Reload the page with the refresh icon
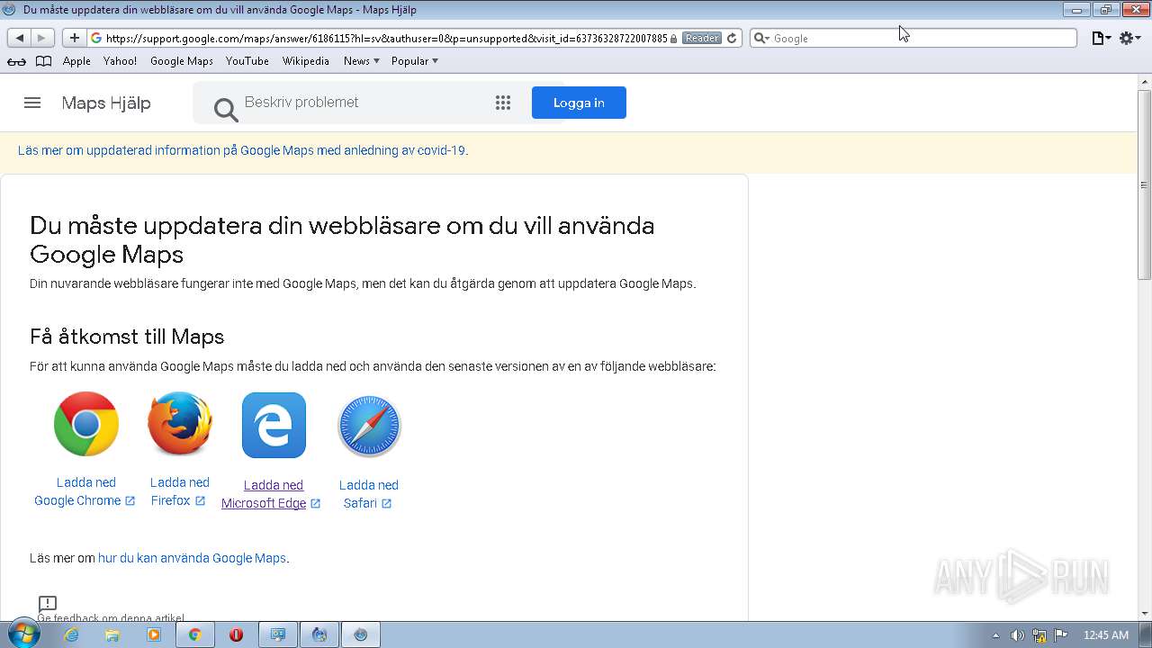Screen dimensions: 1152x648 coord(732,38)
